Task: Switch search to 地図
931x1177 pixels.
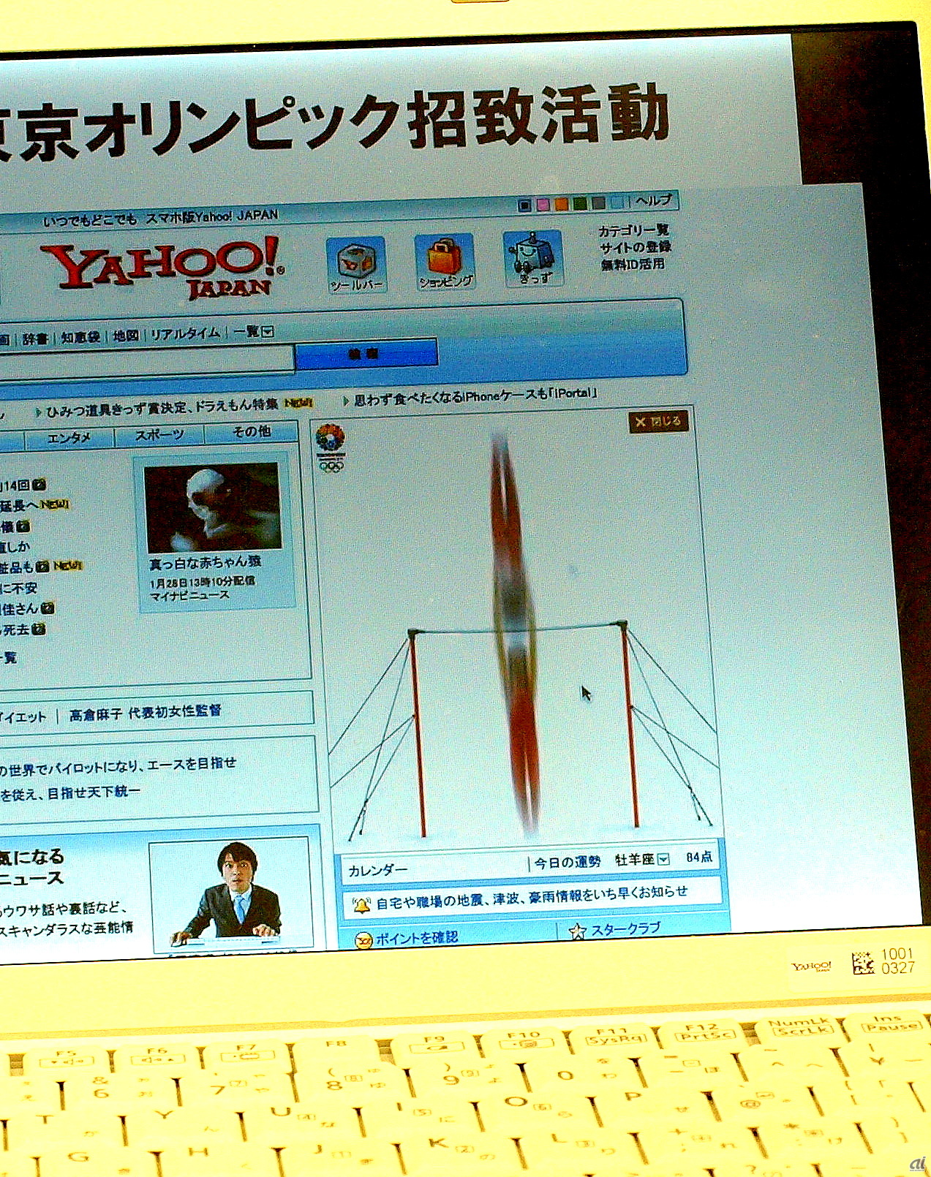Action: [x=126, y=336]
